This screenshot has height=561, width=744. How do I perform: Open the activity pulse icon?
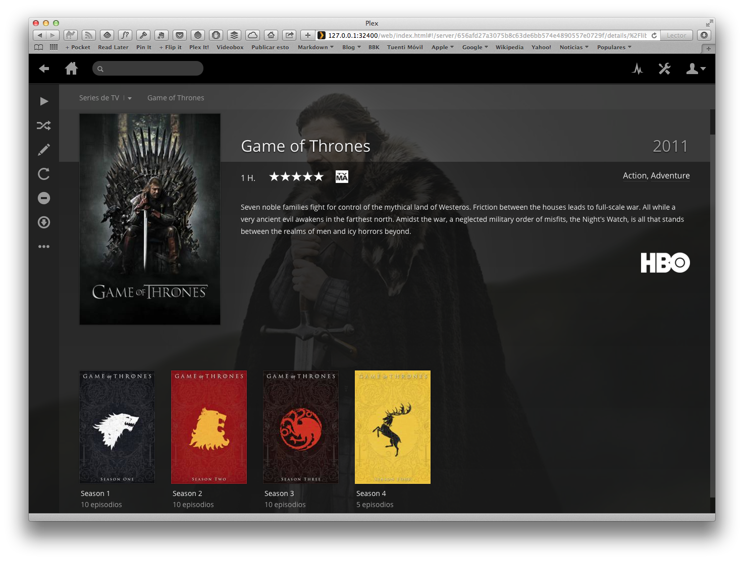pos(637,69)
